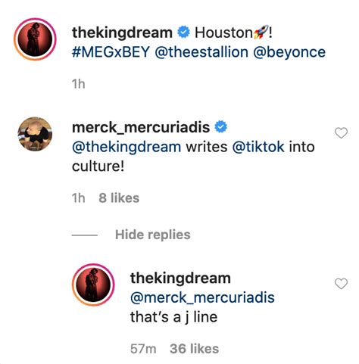Open thekingdream avatar in the reply
This screenshot has width=359, height=364.
point(93,285)
